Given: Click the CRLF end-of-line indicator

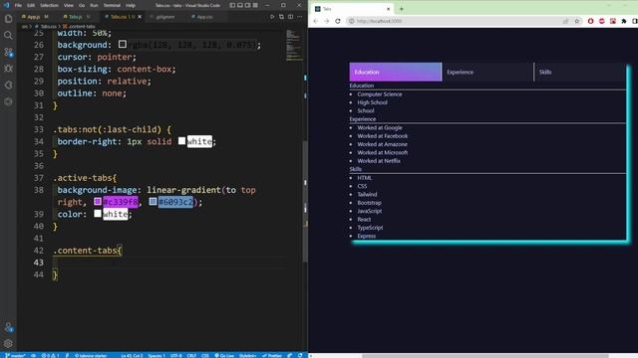Looking at the screenshot, I should coord(191,355).
